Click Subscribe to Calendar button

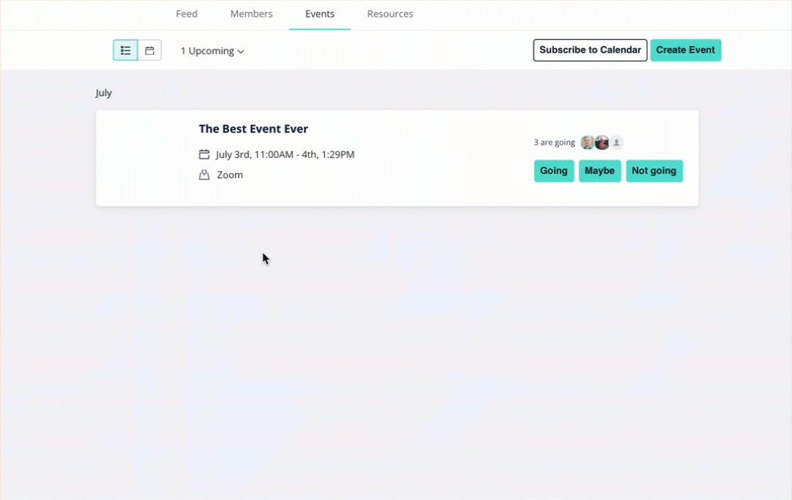pos(590,50)
